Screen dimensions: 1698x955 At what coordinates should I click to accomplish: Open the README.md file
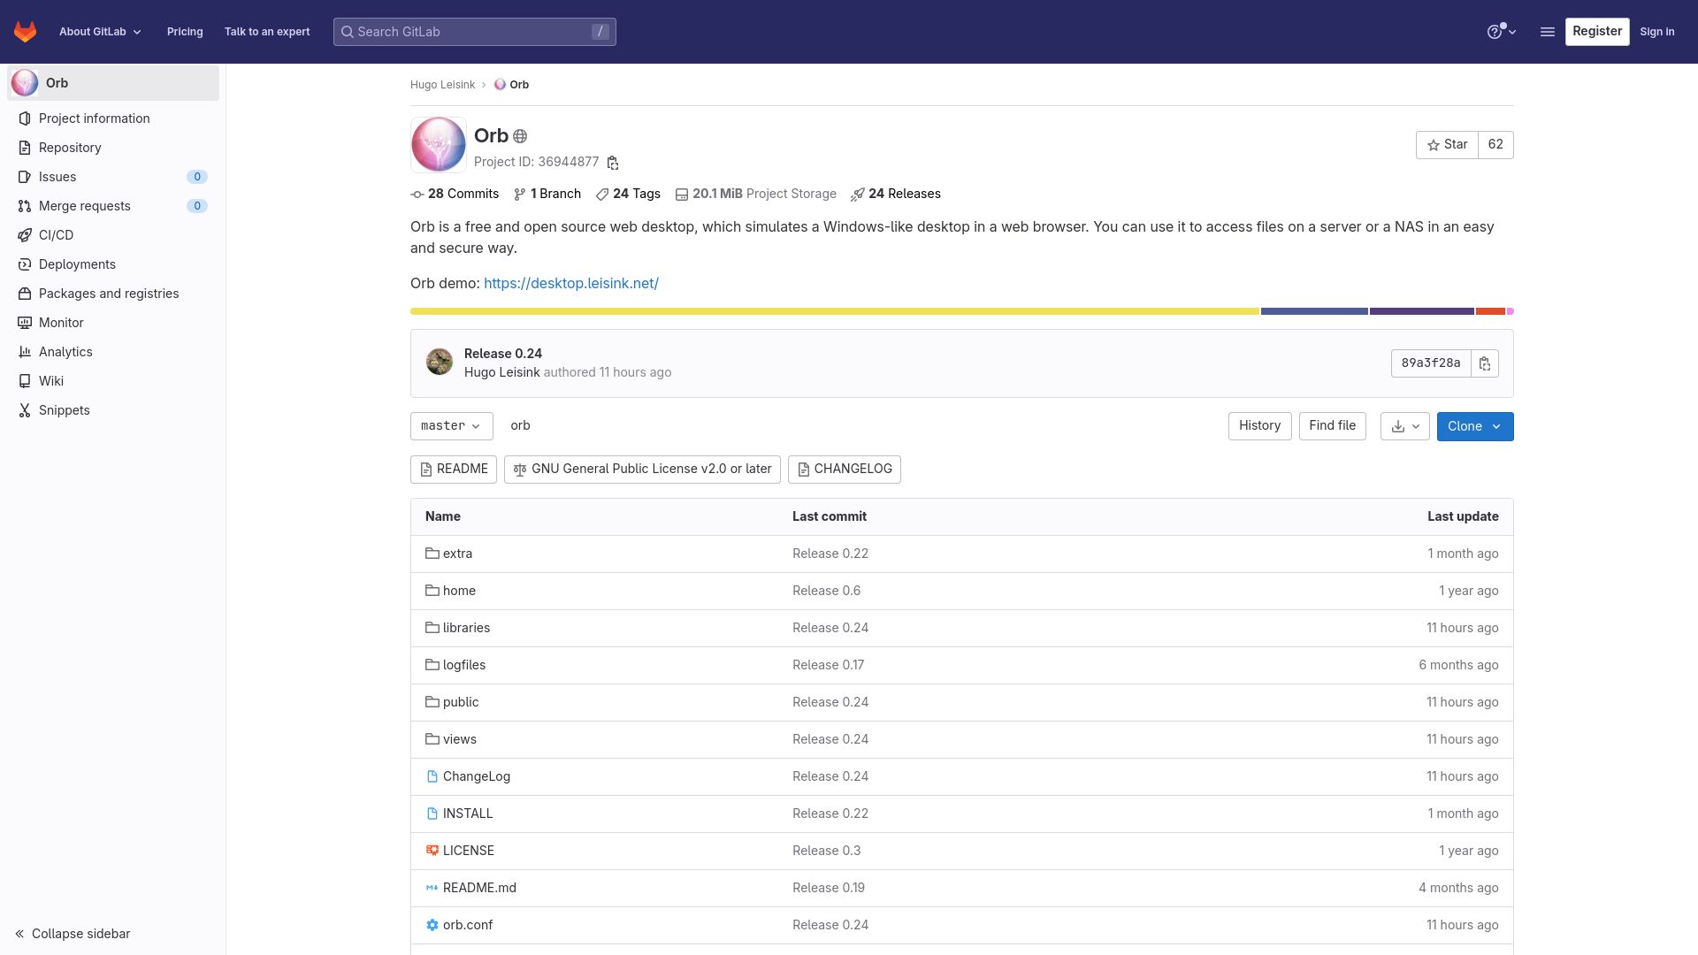click(x=479, y=888)
